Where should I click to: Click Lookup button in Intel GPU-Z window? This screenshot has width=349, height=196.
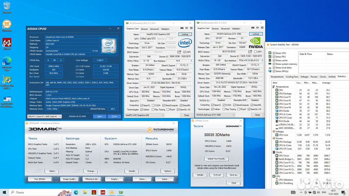(185, 34)
